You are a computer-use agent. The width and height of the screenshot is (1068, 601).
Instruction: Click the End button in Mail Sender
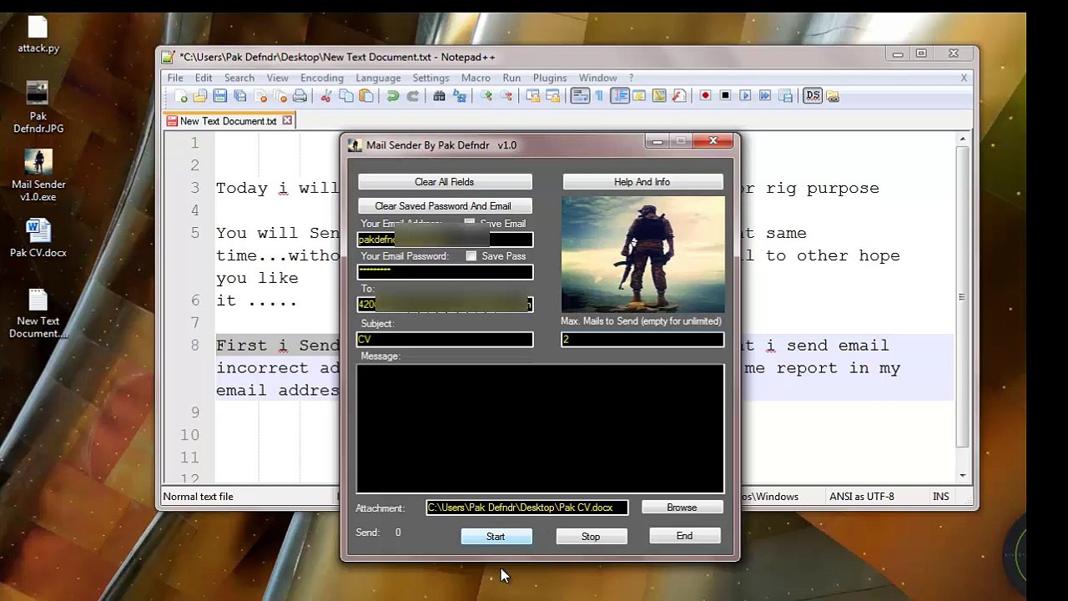(685, 536)
